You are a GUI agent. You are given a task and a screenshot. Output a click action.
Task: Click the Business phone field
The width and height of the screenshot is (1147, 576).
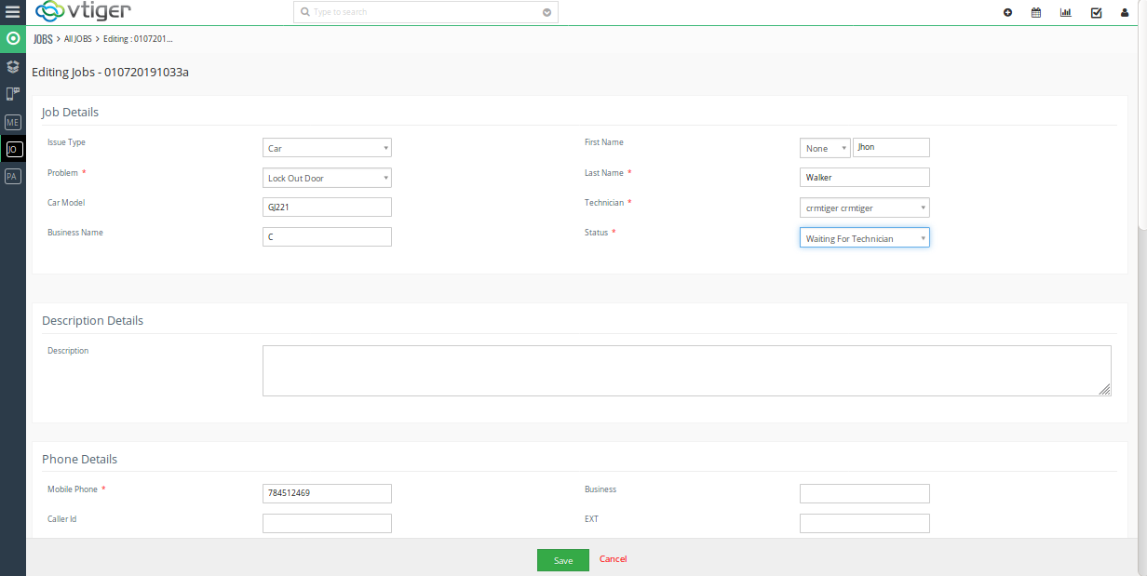(x=865, y=493)
